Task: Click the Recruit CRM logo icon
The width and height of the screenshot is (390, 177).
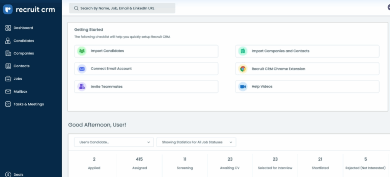Action: [x=8, y=9]
